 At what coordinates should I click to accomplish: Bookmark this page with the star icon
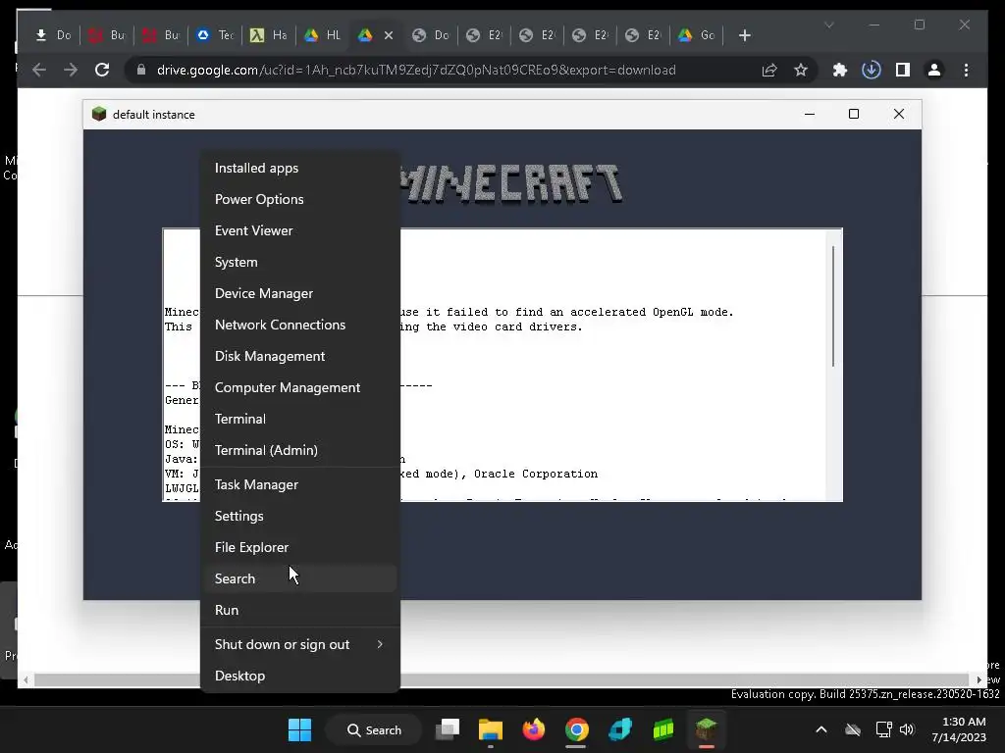[x=801, y=70]
